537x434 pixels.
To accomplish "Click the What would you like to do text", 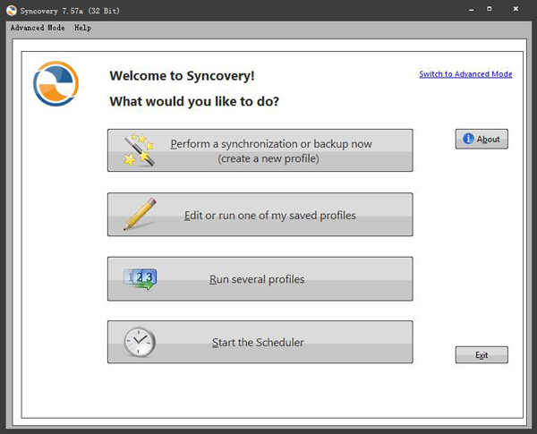I will 194,101.
